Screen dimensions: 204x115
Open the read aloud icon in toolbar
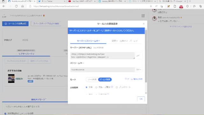(x=156, y=6)
